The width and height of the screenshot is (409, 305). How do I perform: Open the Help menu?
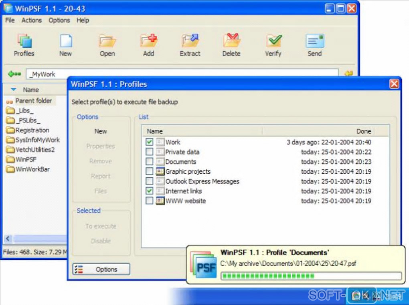tap(83, 20)
